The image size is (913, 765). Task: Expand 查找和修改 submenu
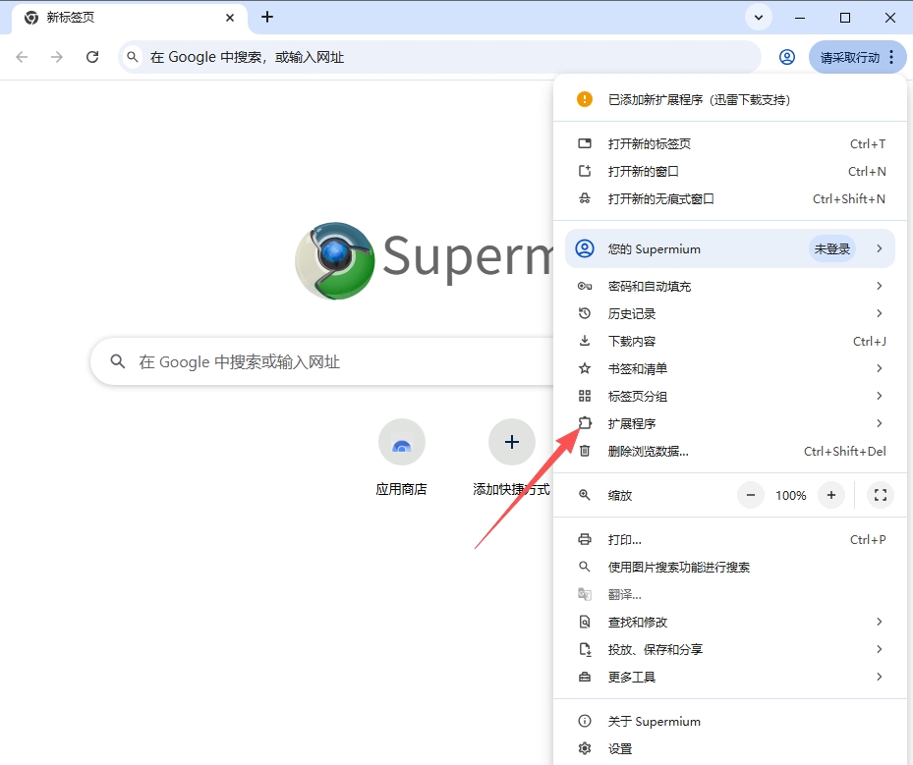[729, 622]
